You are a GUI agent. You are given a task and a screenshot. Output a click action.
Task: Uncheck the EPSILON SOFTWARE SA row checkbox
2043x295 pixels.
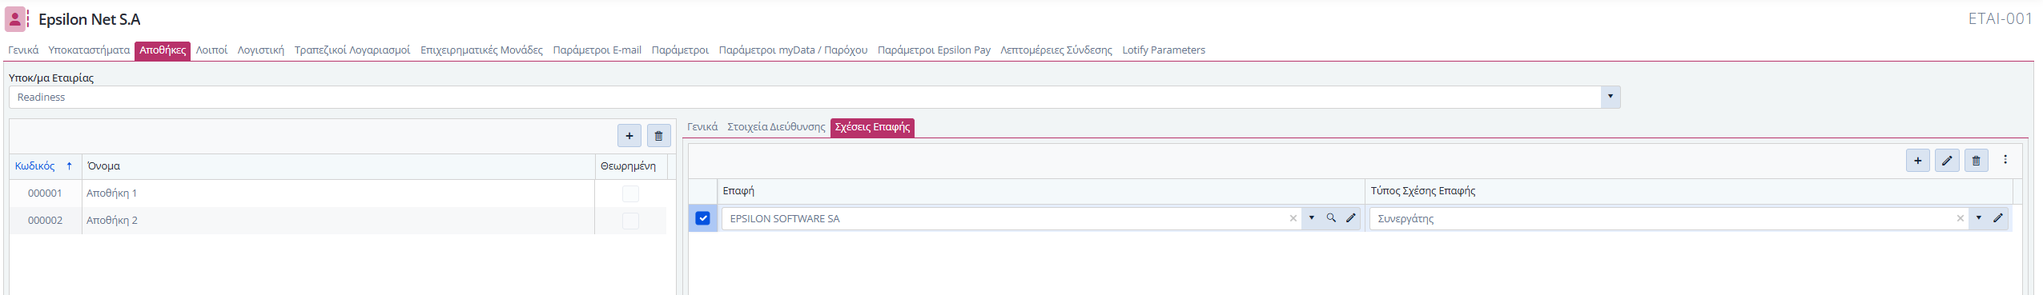point(702,218)
